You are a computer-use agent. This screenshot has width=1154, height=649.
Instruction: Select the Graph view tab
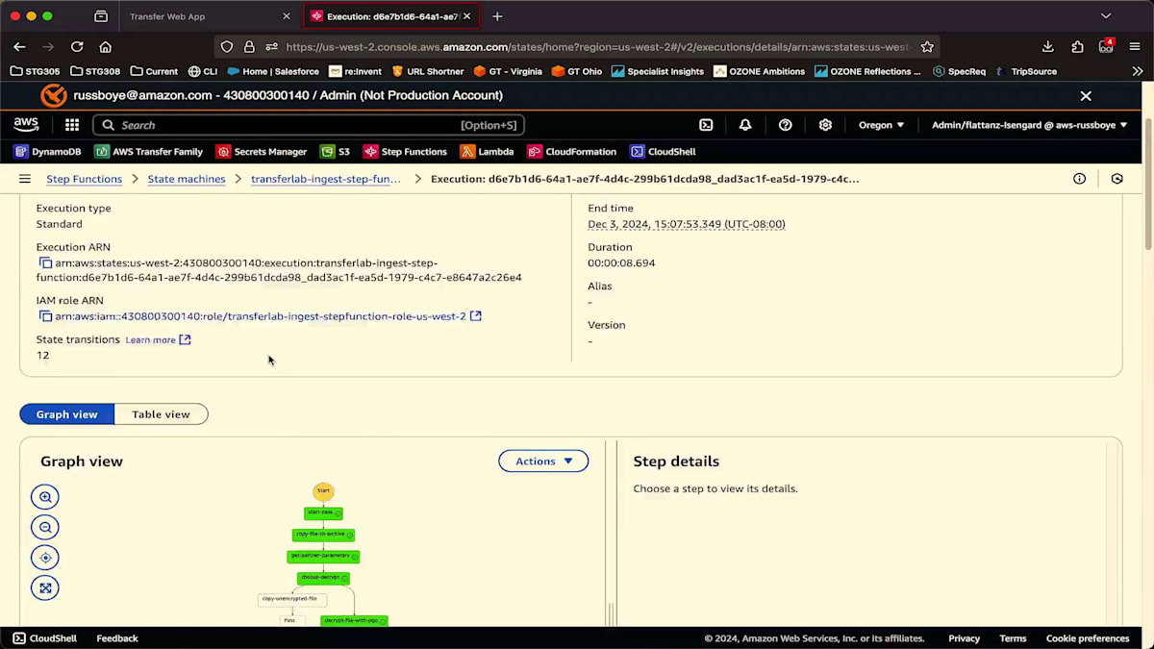point(66,414)
